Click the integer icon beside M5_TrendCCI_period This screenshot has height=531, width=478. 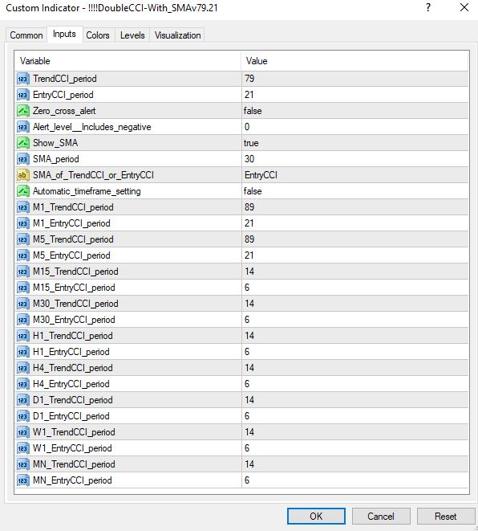click(23, 239)
